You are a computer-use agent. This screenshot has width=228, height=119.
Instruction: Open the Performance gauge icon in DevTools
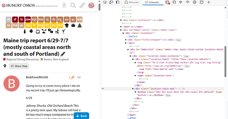click(188, 2)
